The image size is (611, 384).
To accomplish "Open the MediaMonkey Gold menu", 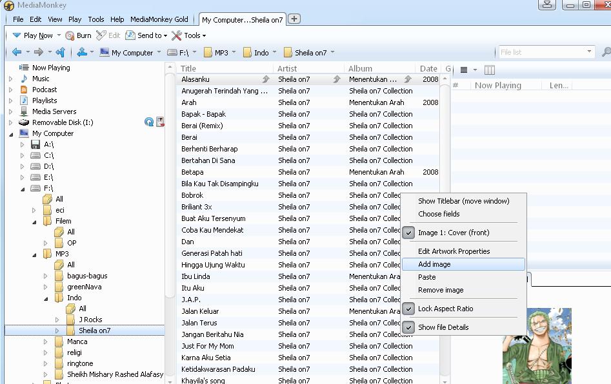I will pyautogui.click(x=159, y=19).
